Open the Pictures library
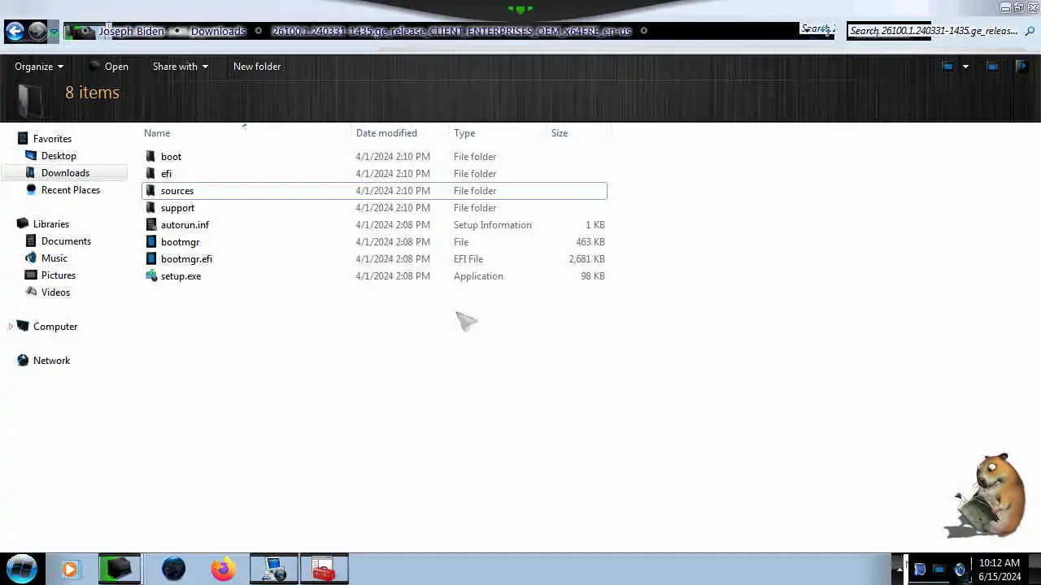The width and height of the screenshot is (1041, 585). pyautogui.click(x=58, y=275)
